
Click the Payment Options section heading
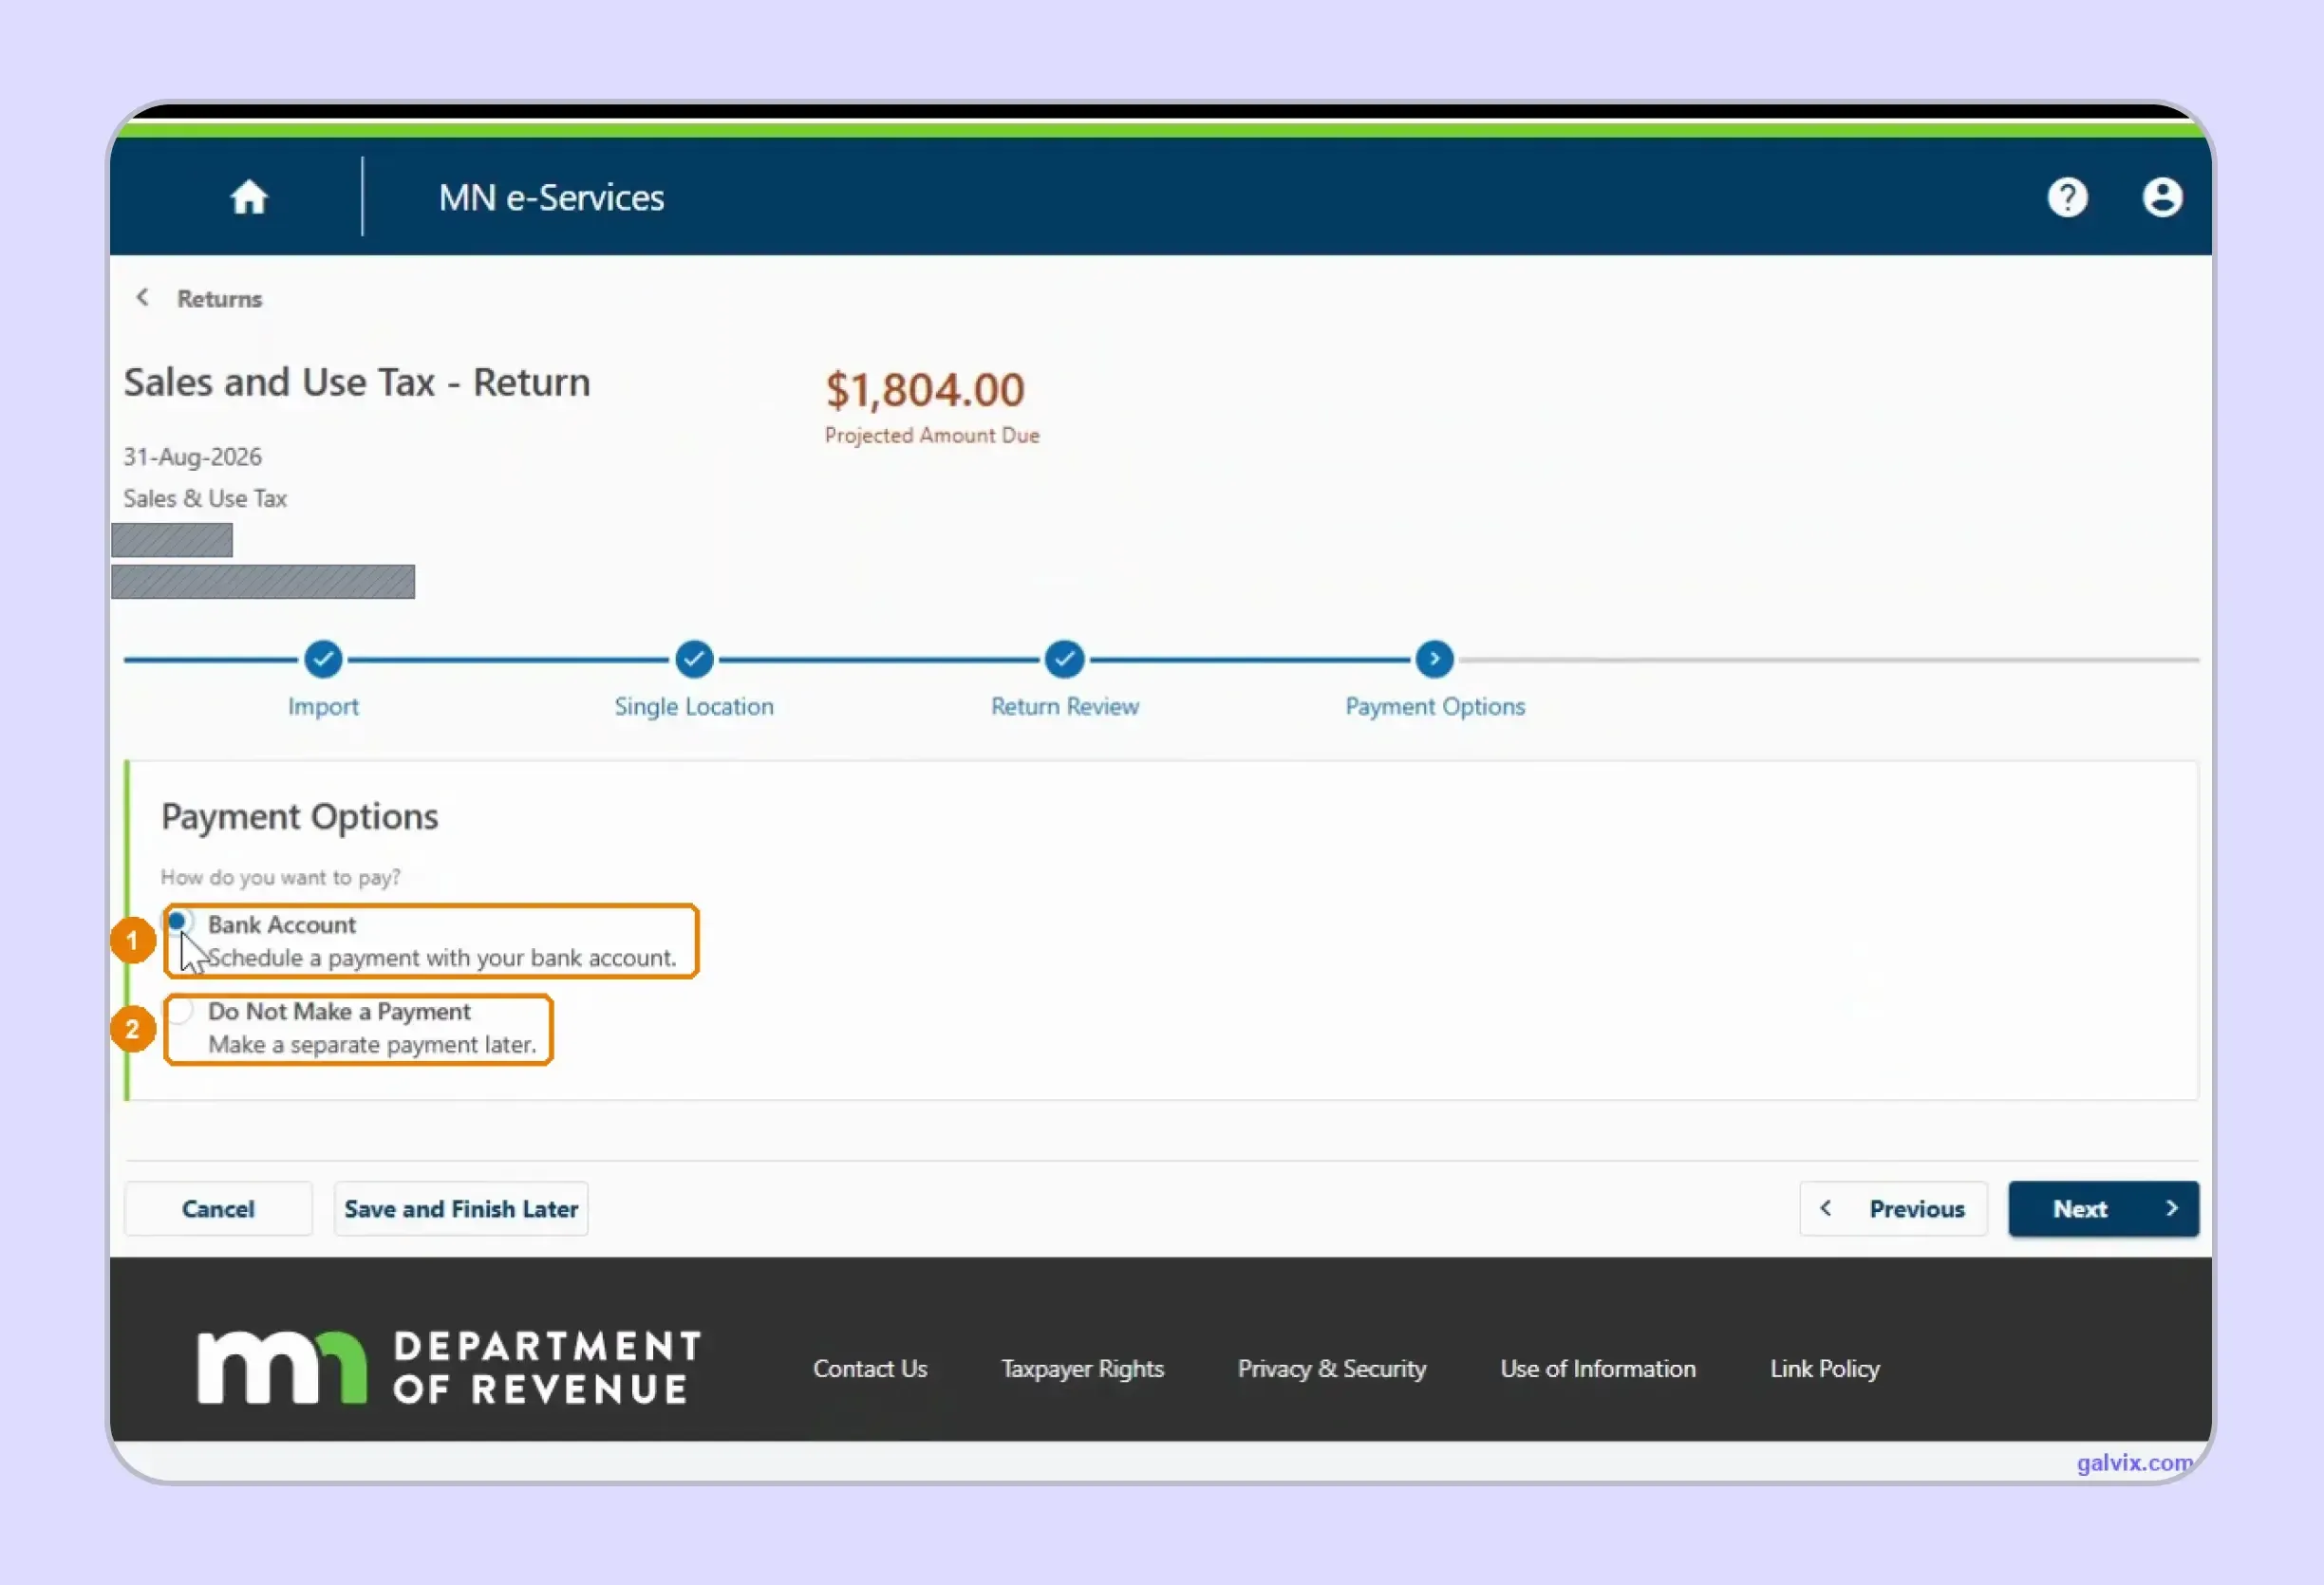pyautogui.click(x=300, y=816)
